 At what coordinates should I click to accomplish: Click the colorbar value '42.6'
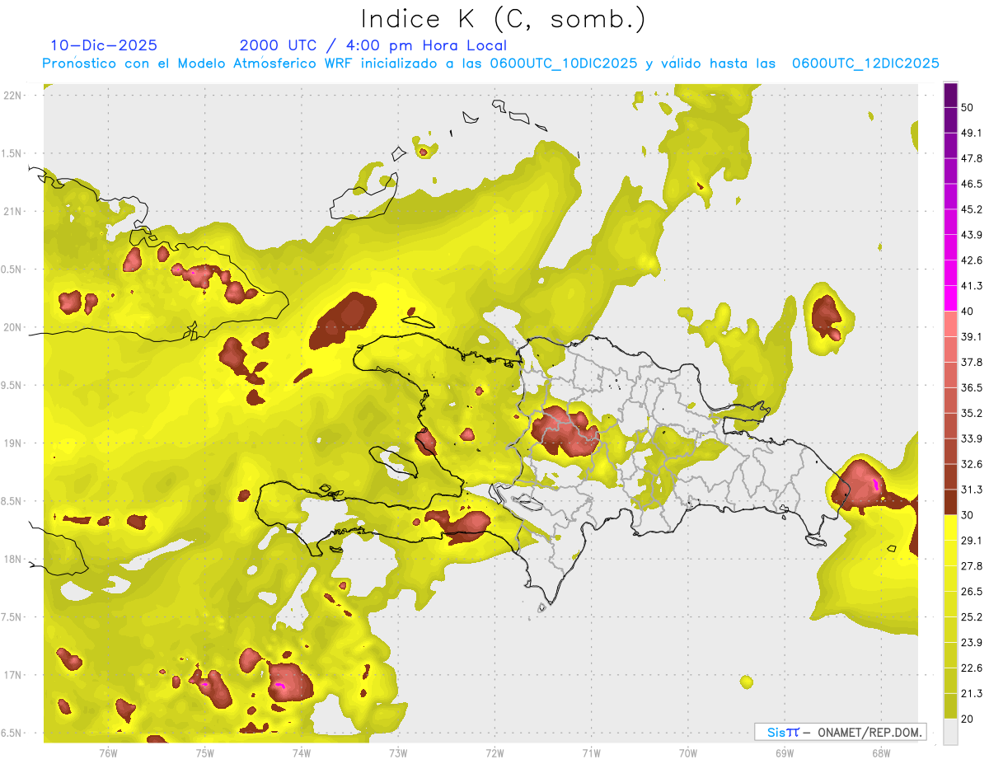972,260
